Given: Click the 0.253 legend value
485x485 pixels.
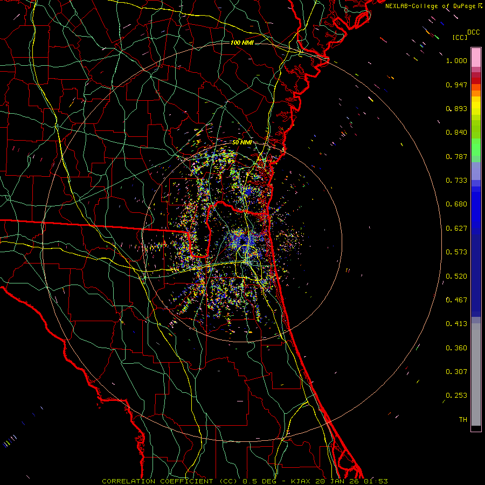Looking at the screenshot, I should [456, 396].
